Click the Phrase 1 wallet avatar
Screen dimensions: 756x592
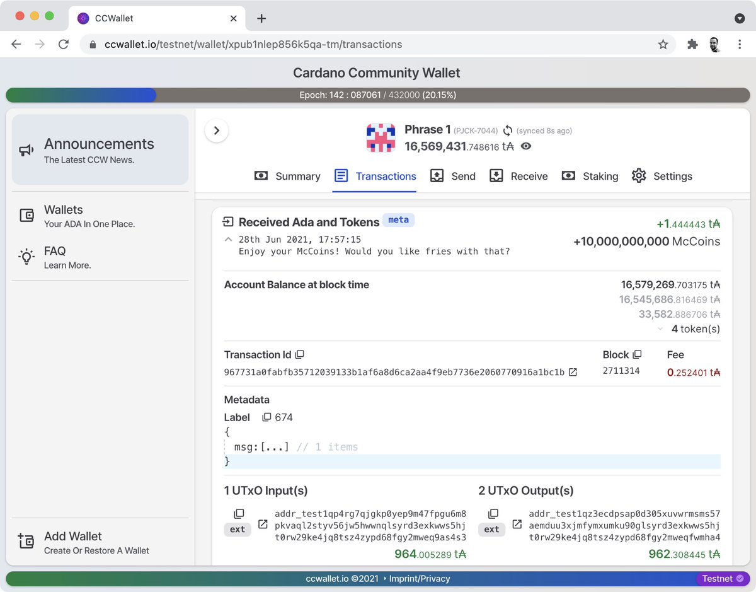(x=381, y=137)
